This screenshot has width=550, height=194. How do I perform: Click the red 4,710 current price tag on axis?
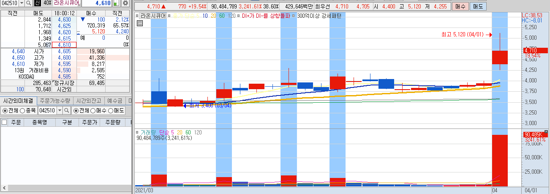pos(535,50)
